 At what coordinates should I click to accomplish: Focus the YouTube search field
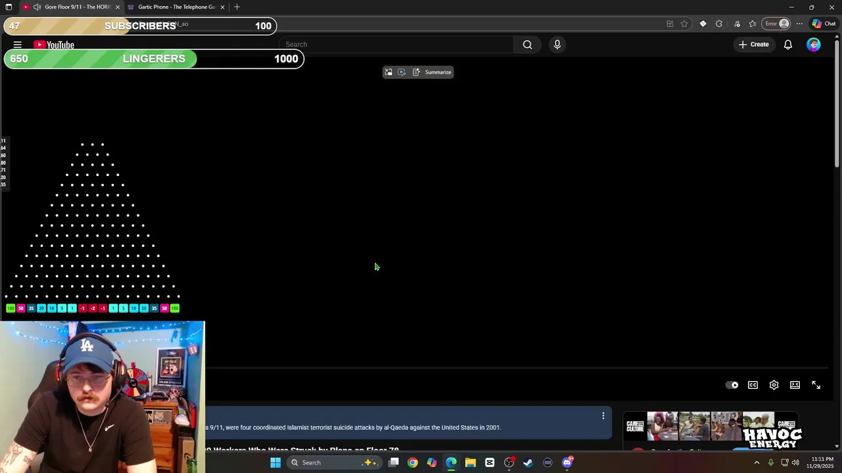pyautogui.click(x=397, y=45)
